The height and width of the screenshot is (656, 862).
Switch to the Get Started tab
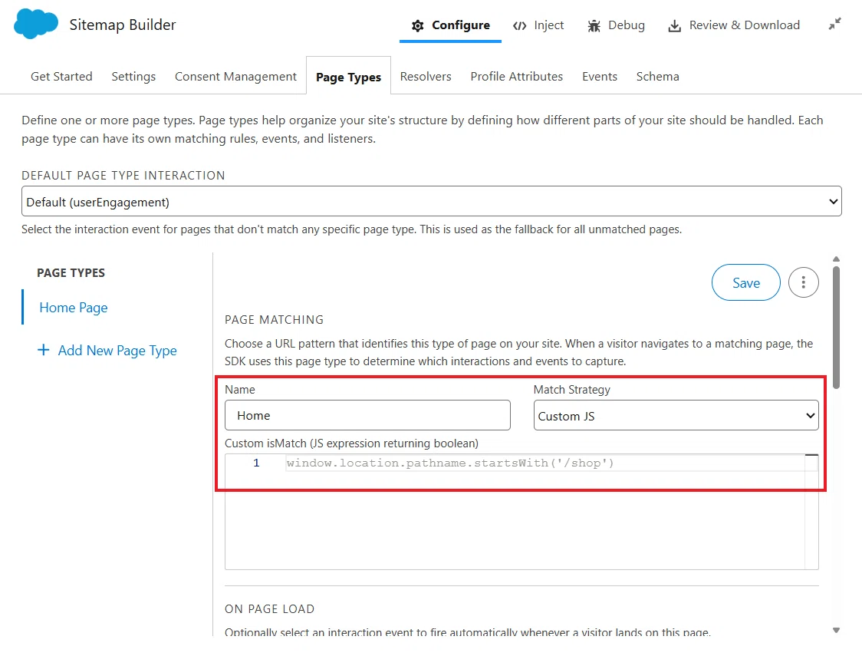click(x=61, y=77)
